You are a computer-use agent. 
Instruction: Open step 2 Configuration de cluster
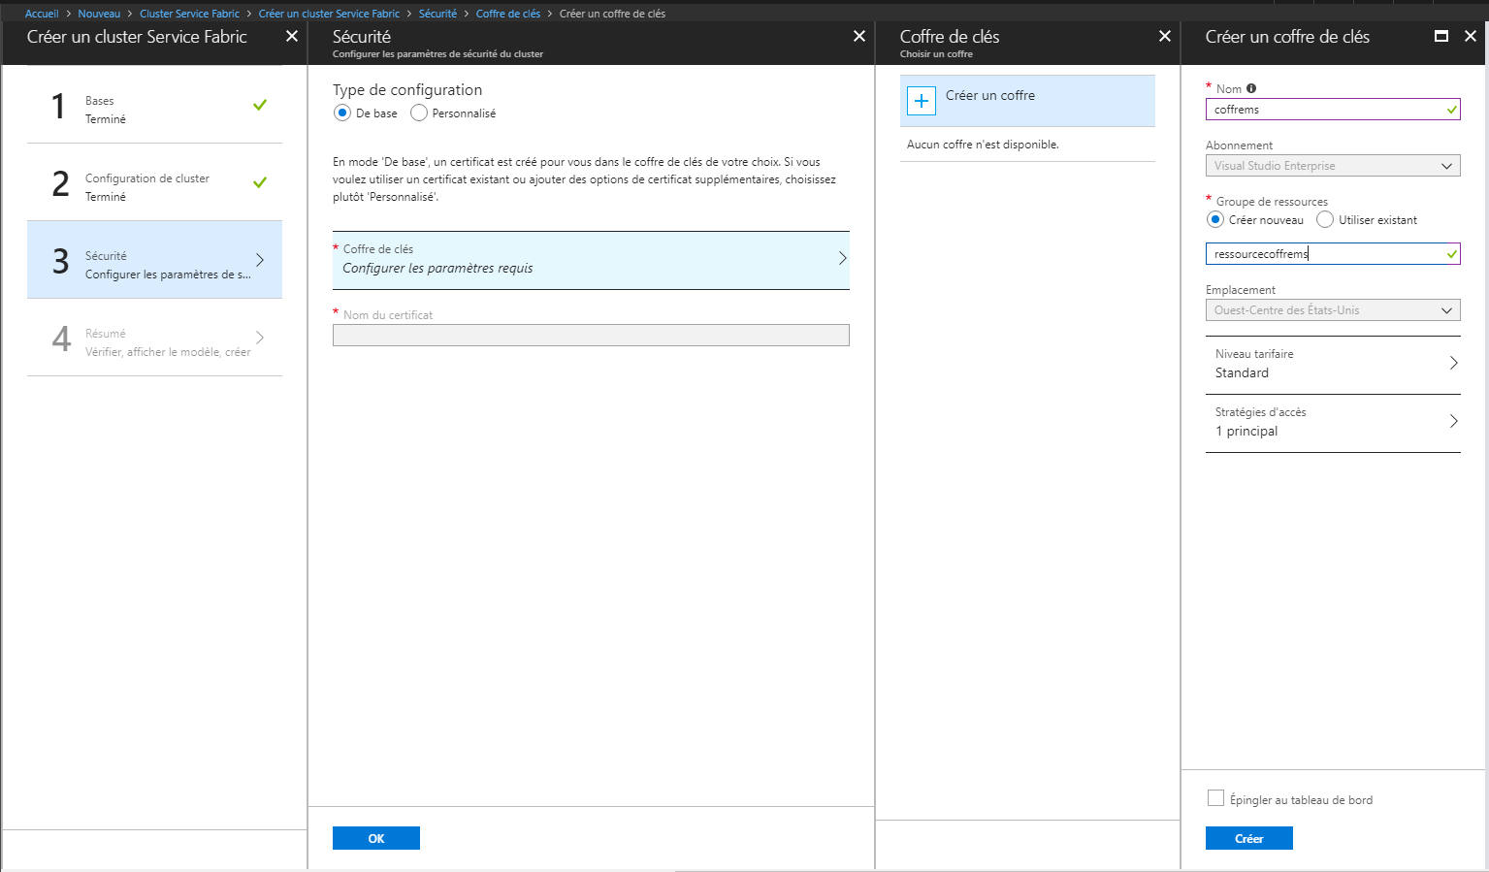[154, 182]
